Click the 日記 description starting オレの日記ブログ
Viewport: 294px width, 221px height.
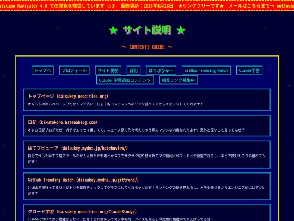[136, 130]
